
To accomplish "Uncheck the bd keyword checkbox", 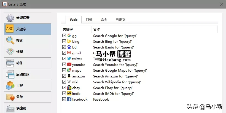I will pyautogui.click(x=64, y=47).
